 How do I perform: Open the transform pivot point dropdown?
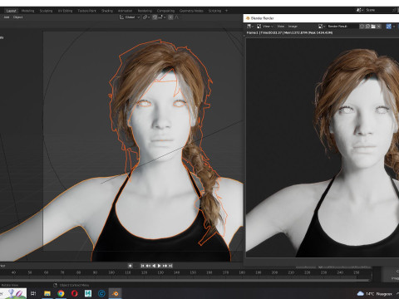(x=146, y=17)
